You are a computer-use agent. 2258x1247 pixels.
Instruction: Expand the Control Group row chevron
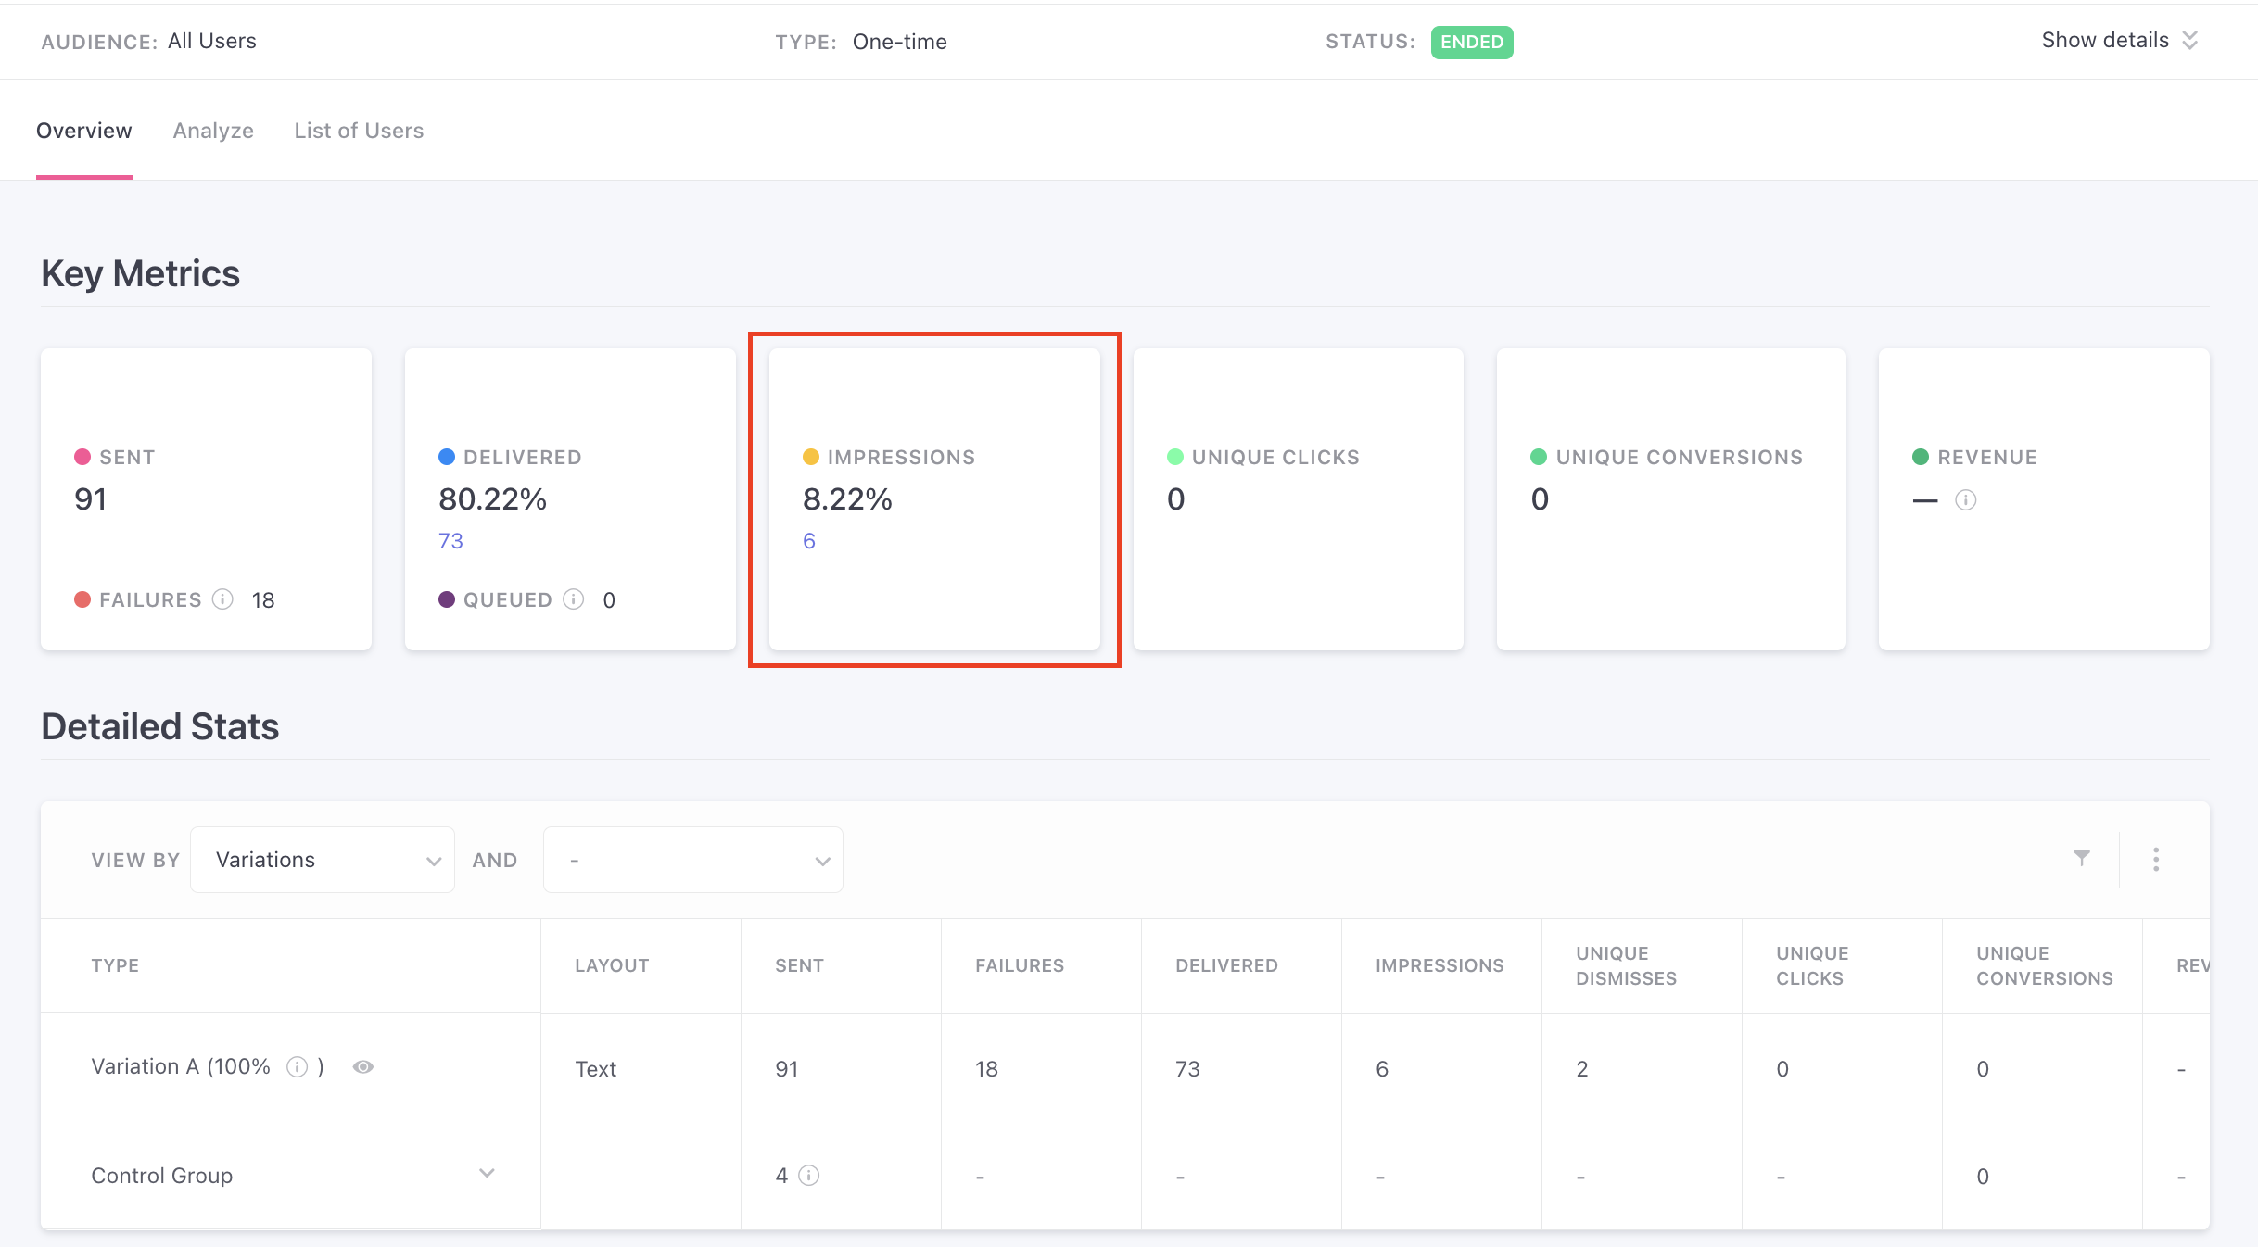pyautogui.click(x=487, y=1174)
